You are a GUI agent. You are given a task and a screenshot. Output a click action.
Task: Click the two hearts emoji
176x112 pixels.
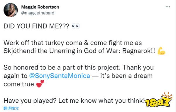[x=40, y=84]
